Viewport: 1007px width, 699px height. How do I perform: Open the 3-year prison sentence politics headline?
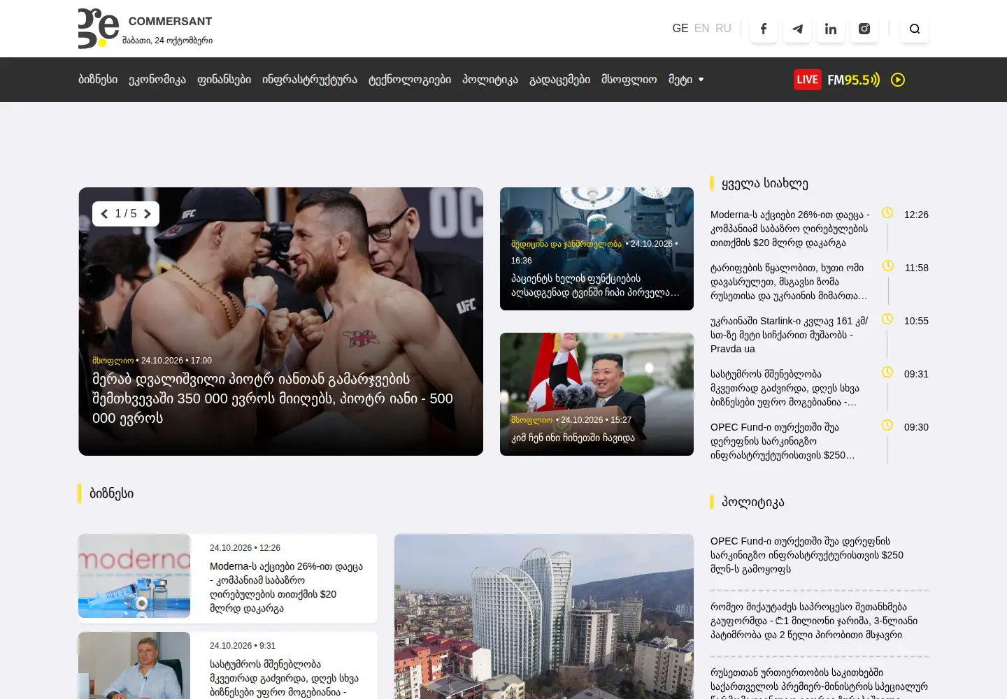814,621
